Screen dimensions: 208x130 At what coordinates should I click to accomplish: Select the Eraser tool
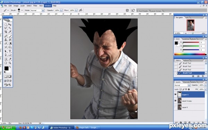6,43
